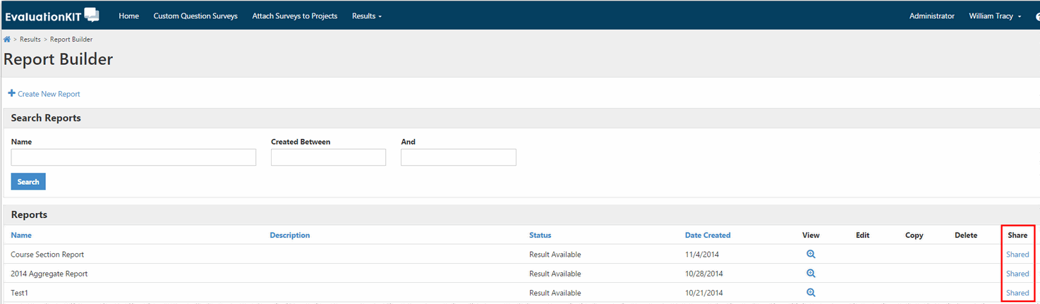This screenshot has width=1040, height=304.
Task: Open Shared link for Course Section Report
Action: coord(1017,255)
